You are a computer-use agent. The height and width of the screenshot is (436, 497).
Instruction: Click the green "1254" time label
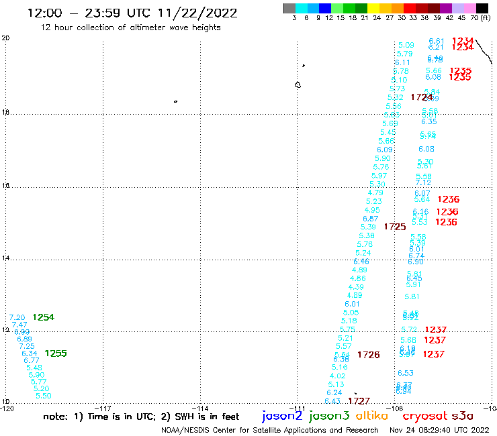[x=44, y=317]
